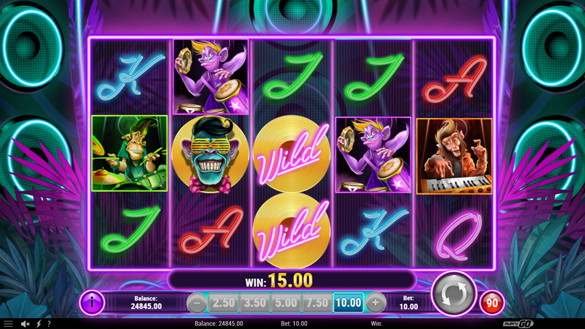Decrease bet with the minus button
This screenshot has height=329, width=585.
pos(197,303)
